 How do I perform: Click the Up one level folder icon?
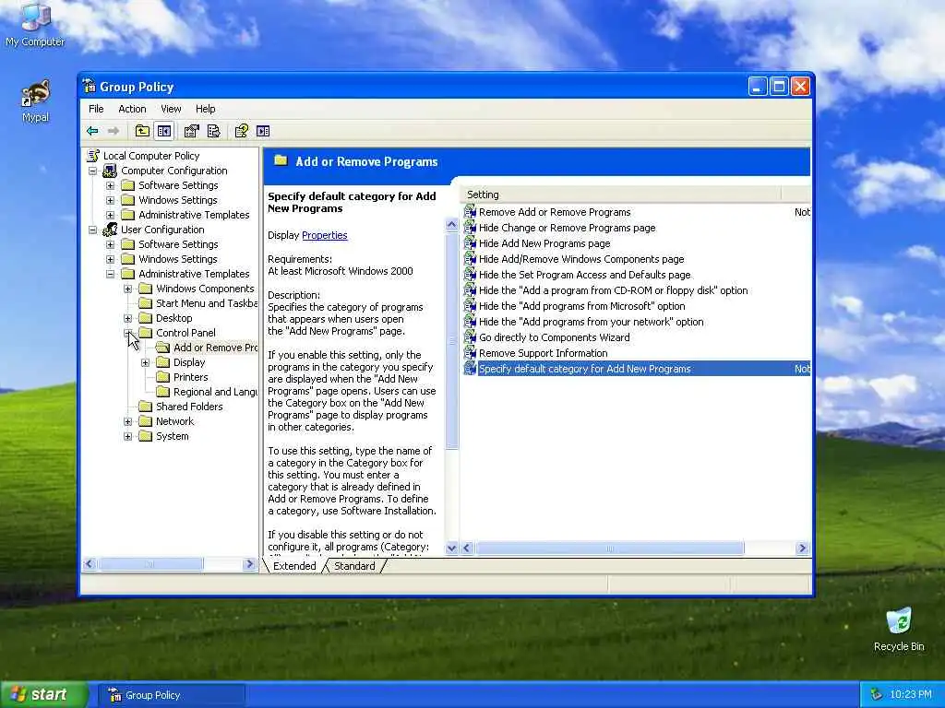tap(142, 131)
